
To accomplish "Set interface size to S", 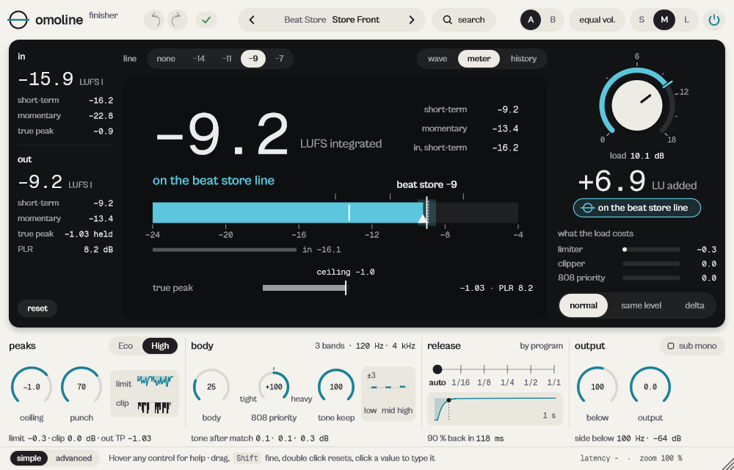I will tap(642, 20).
